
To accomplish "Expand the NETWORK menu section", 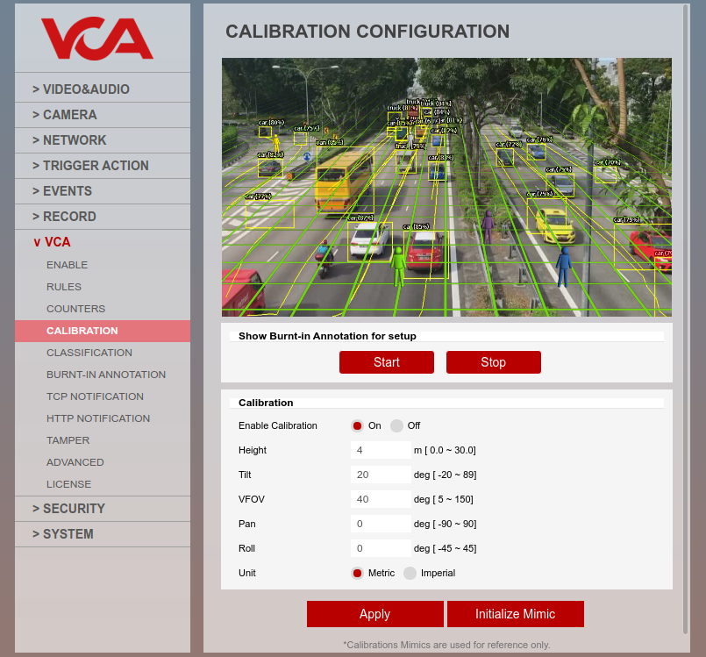I will coord(103,140).
